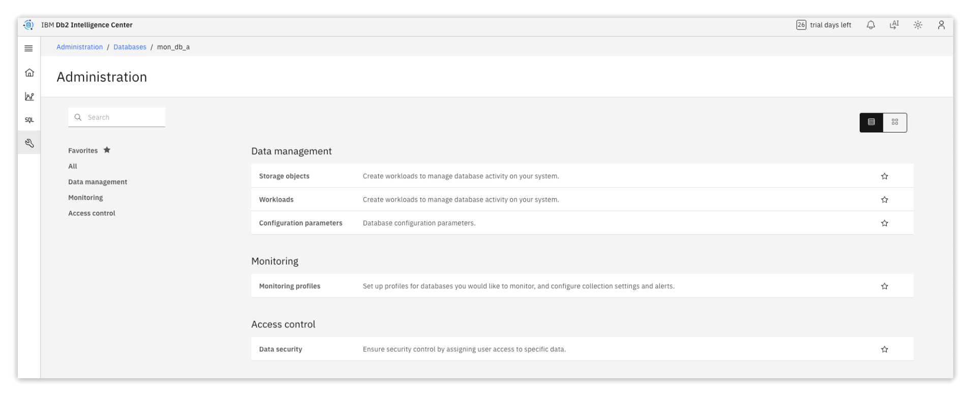
Task: Focus the Search input field
Action: tap(117, 117)
